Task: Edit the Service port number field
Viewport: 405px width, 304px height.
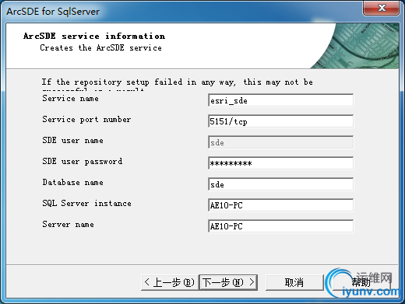Action: [280, 121]
